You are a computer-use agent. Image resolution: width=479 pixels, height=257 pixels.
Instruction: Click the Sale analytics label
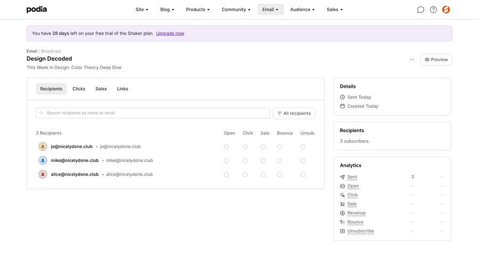(x=352, y=204)
